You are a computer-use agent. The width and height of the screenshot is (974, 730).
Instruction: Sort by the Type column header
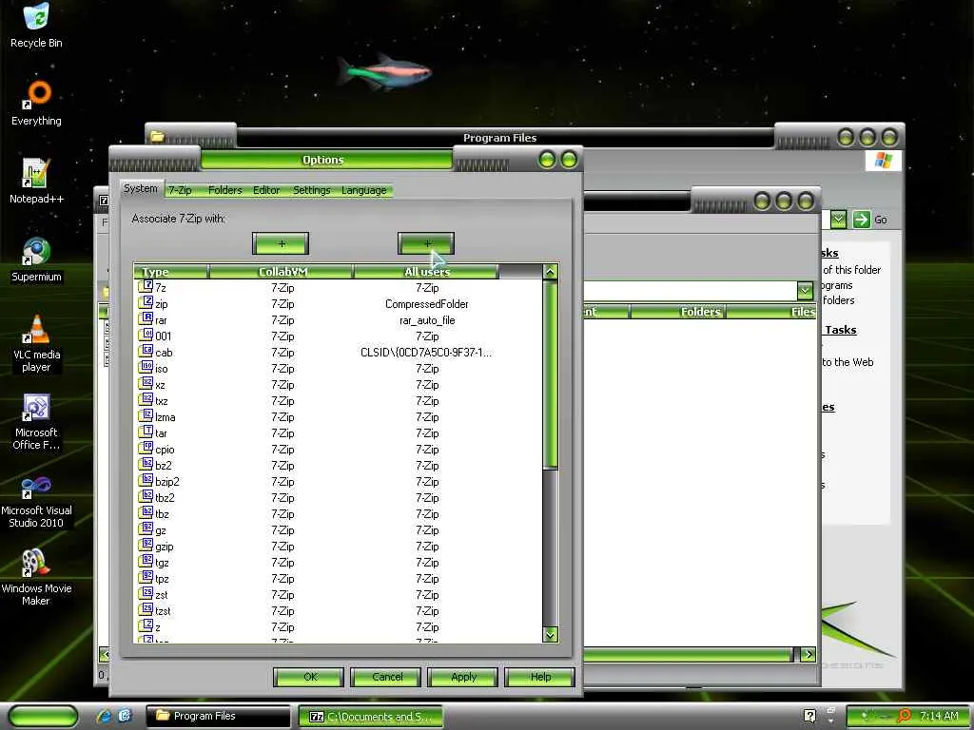click(x=171, y=271)
